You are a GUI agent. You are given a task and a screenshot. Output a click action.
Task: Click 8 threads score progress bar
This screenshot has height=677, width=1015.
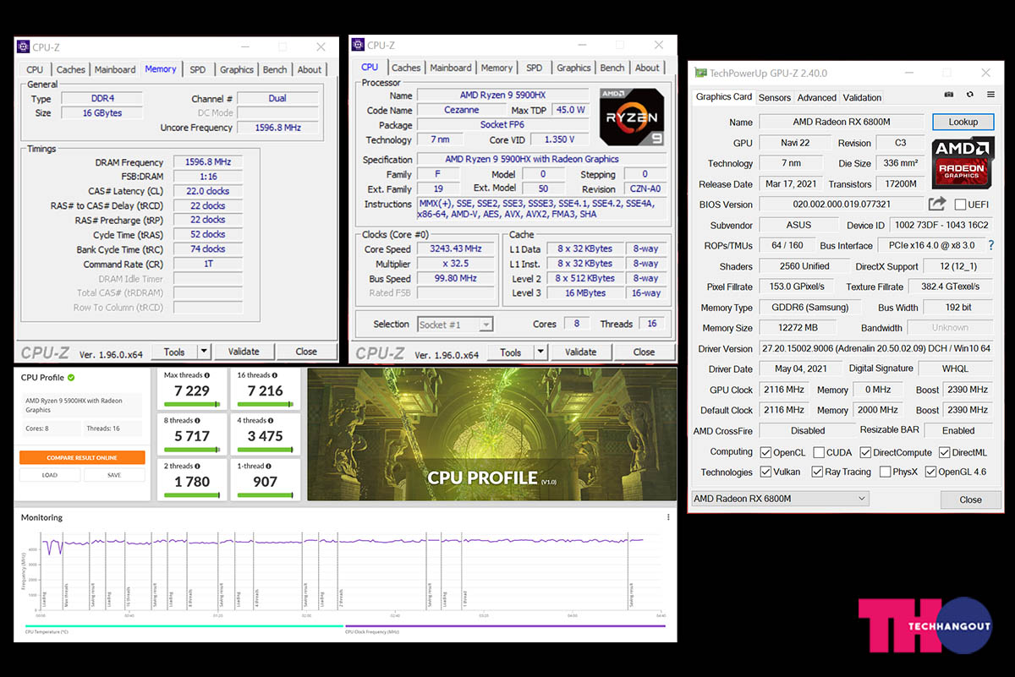[192, 450]
